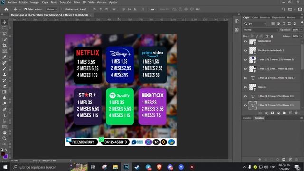This screenshot has width=304, height=171.
Task: Toggle the Selec. autom. checkbox
Action: coord(26,9)
